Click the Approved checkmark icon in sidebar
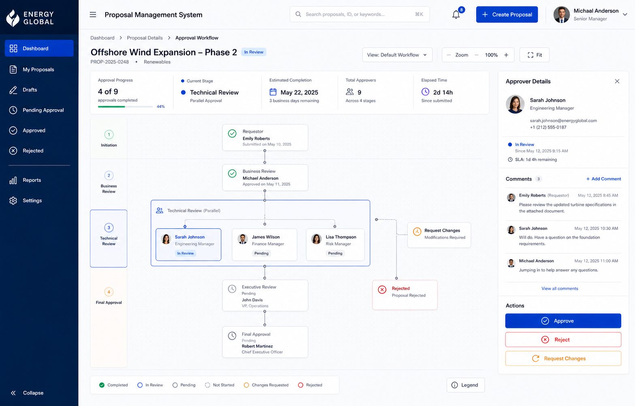 [13, 130]
